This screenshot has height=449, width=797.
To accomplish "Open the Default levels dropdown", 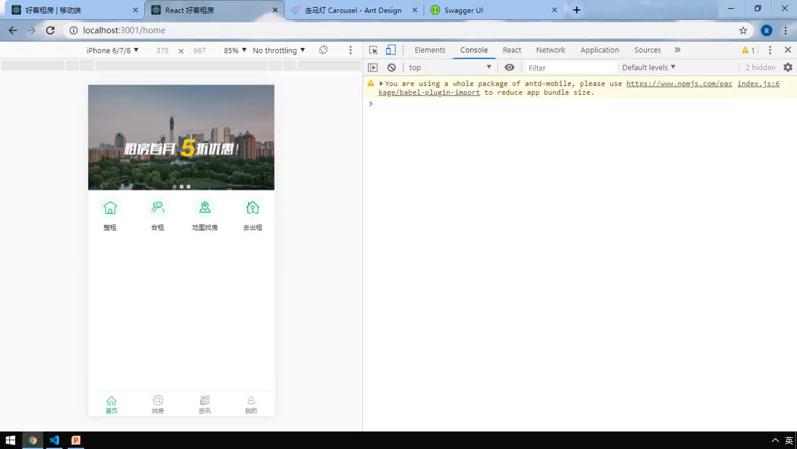I will 649,67.
